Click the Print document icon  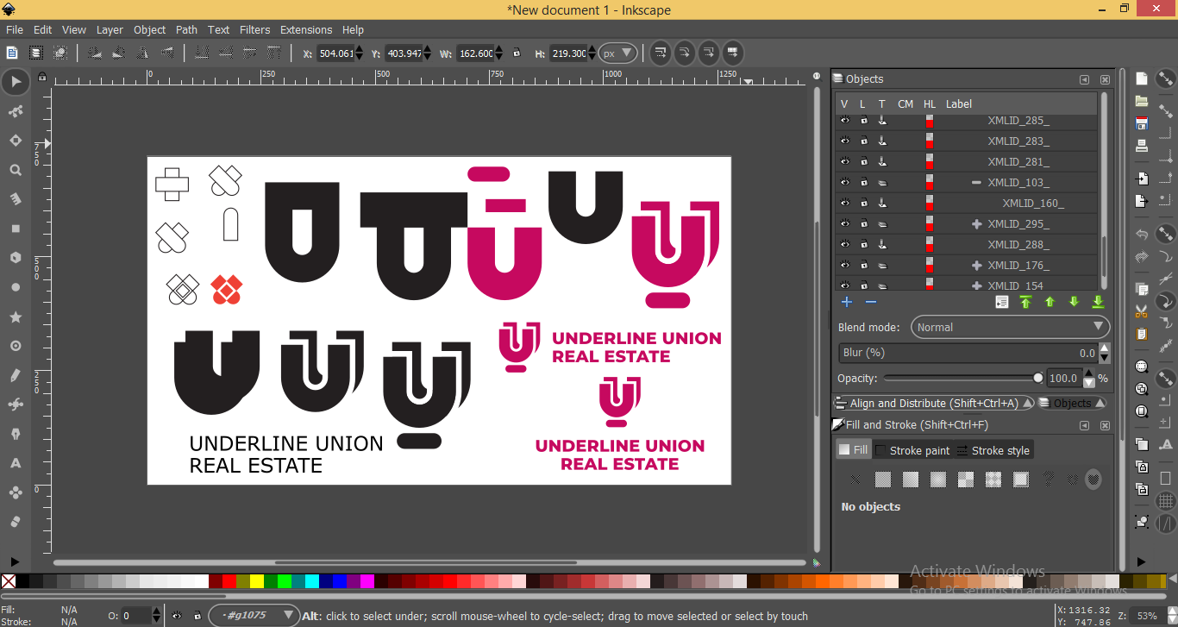coord(1142,146)
